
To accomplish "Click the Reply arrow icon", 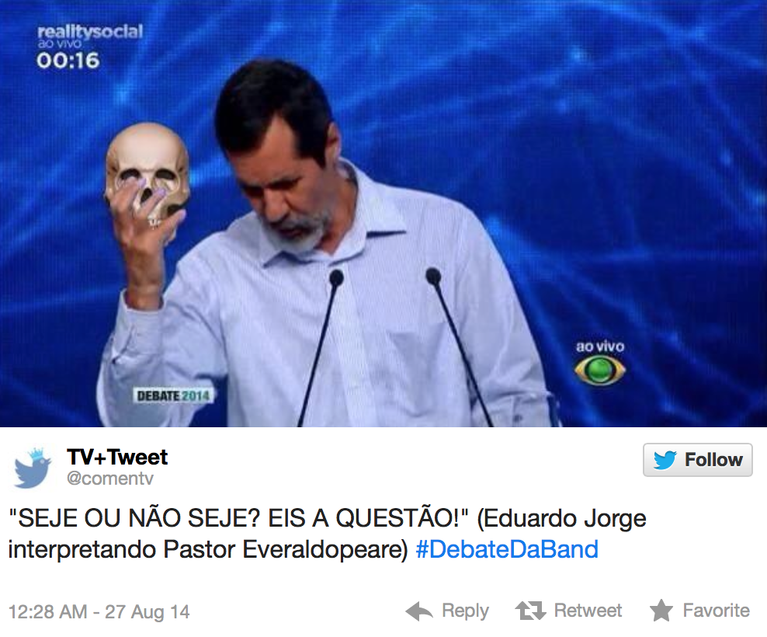I will click(x=419, y=611).
